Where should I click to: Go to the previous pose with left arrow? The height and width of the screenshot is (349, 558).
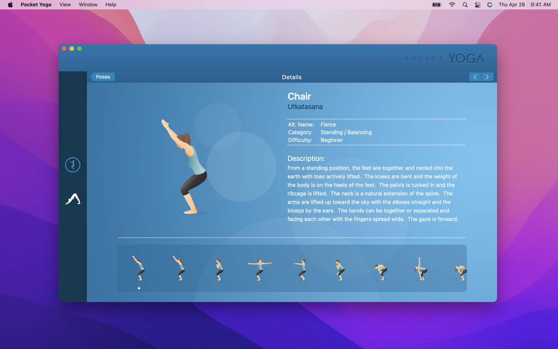475,77
